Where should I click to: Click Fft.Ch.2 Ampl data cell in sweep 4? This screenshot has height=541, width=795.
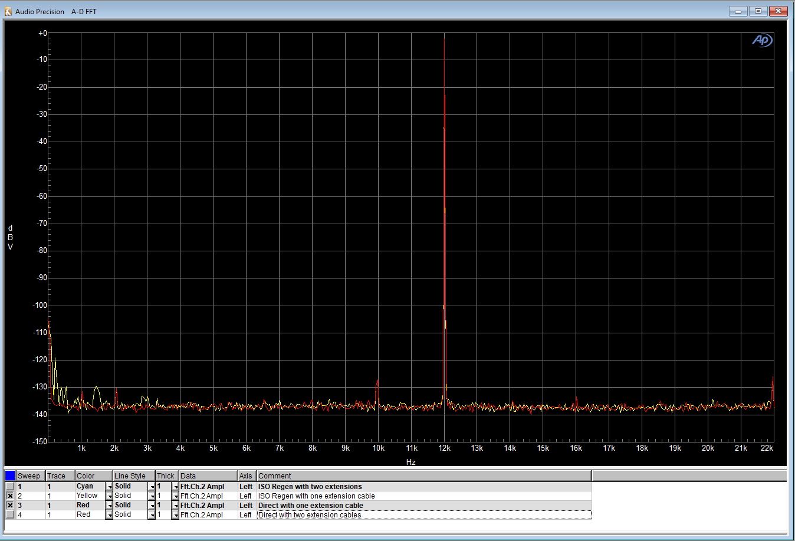click(208, 515)
